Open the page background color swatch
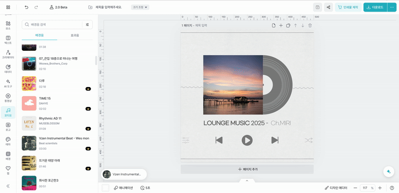The height and width of the screenshot is (193, 399). tap(105, 188)
